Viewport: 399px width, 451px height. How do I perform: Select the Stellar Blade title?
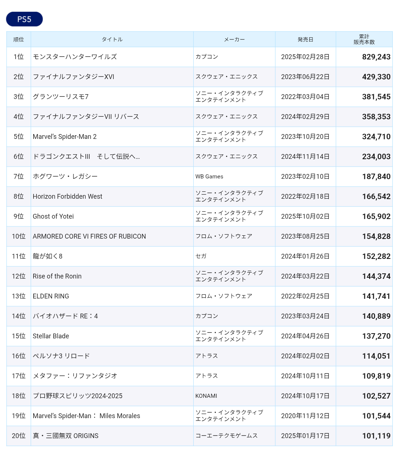pos(51,336)
